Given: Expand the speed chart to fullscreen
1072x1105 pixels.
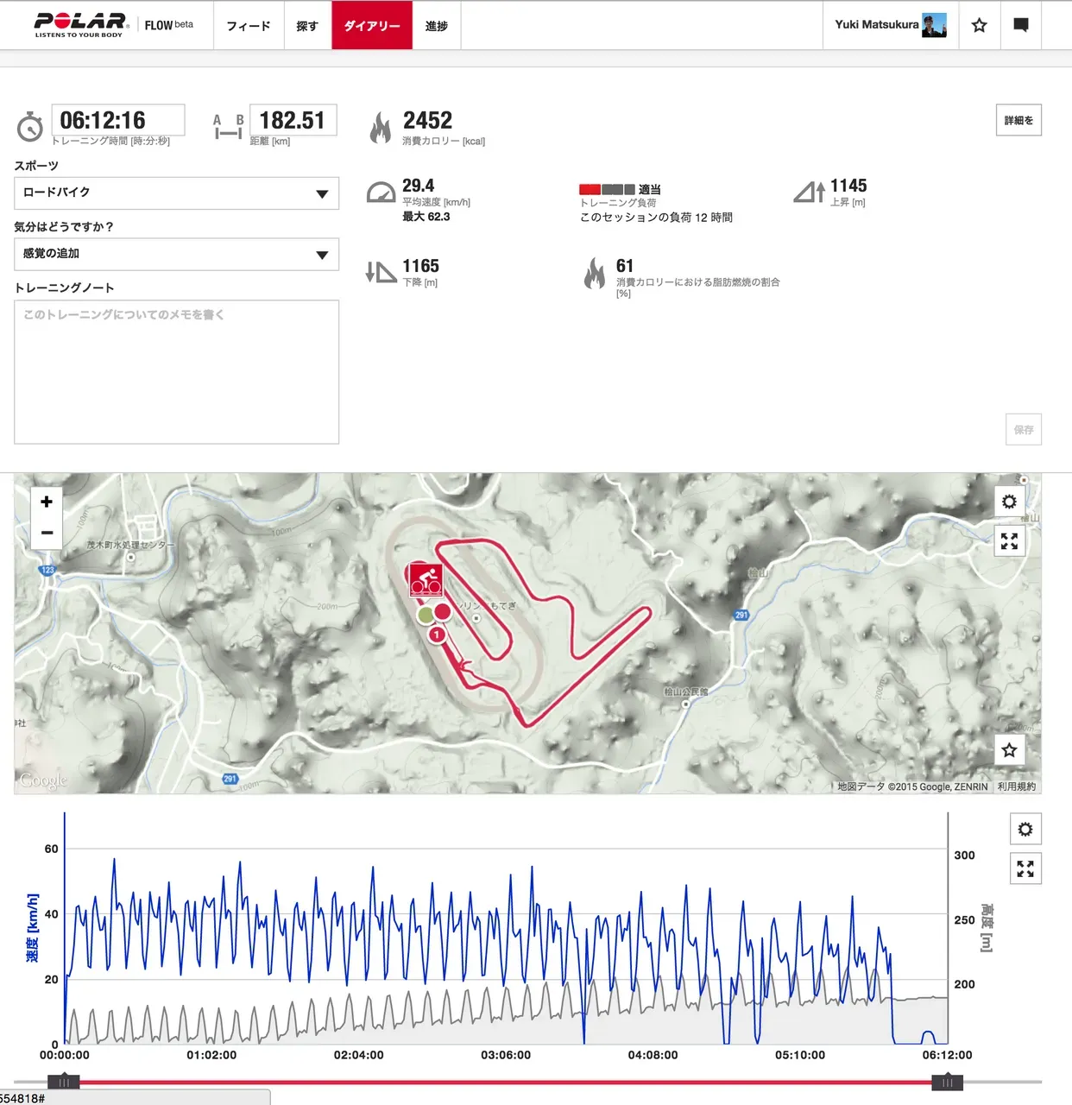Looking at the screenshot, I should coord(1025,868).
